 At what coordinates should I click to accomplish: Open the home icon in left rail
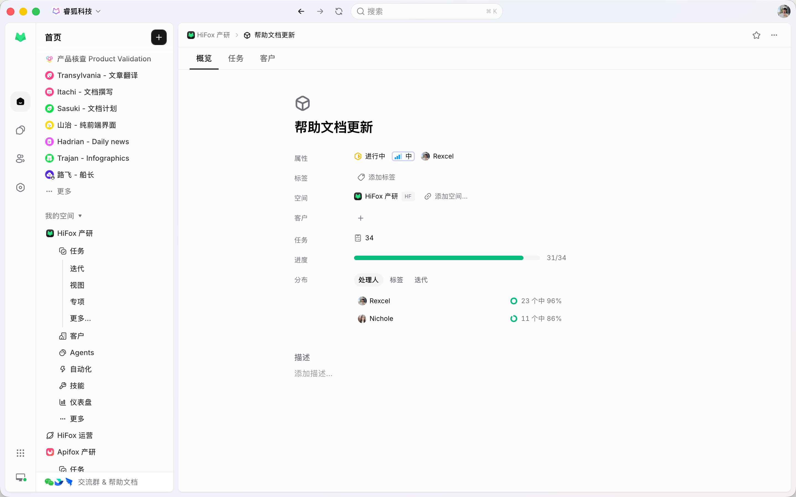[20, 102]
